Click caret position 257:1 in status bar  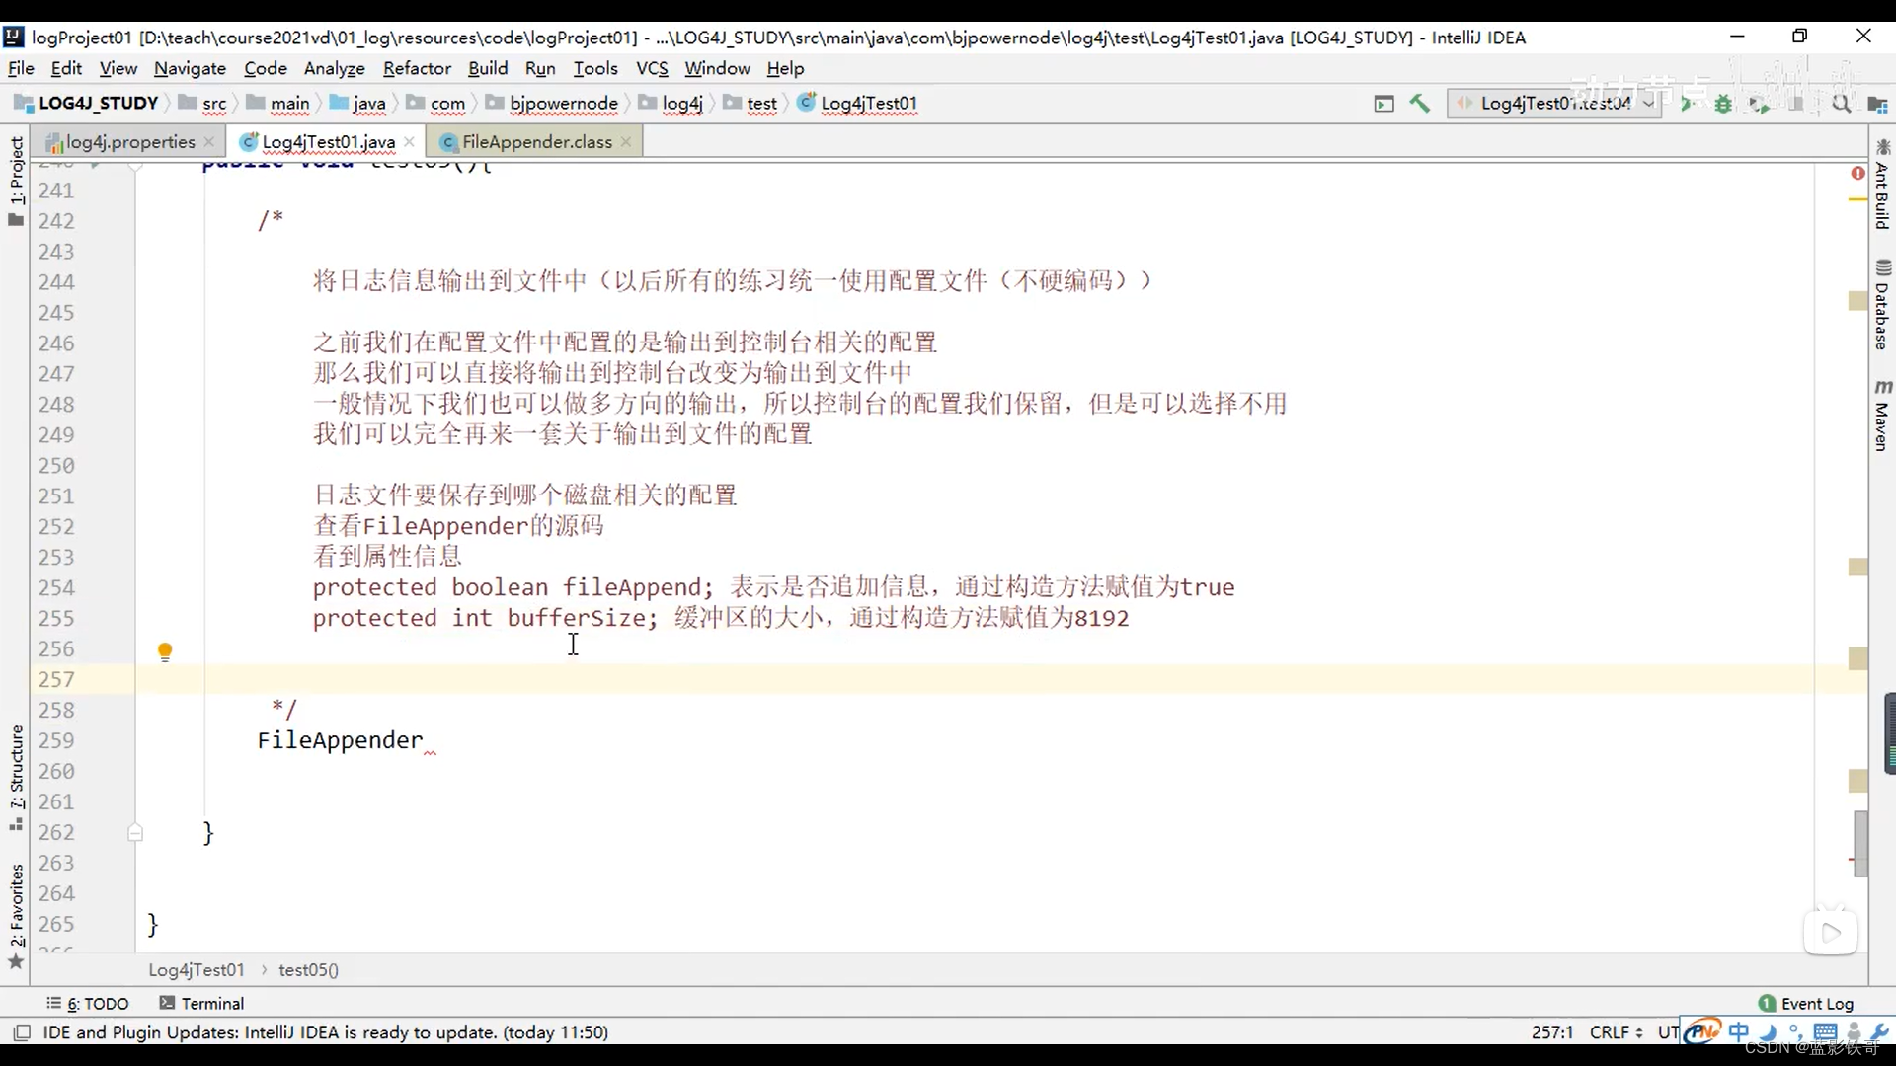[x=1552, y=1032]
